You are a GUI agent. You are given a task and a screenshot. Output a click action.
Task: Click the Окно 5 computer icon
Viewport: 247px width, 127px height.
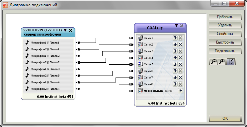[x=140, y=64]
